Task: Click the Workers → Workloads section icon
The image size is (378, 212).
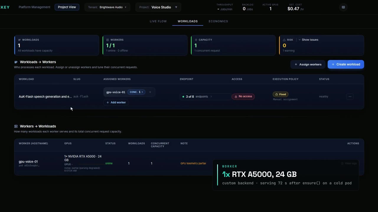Action: click(16, 126)
